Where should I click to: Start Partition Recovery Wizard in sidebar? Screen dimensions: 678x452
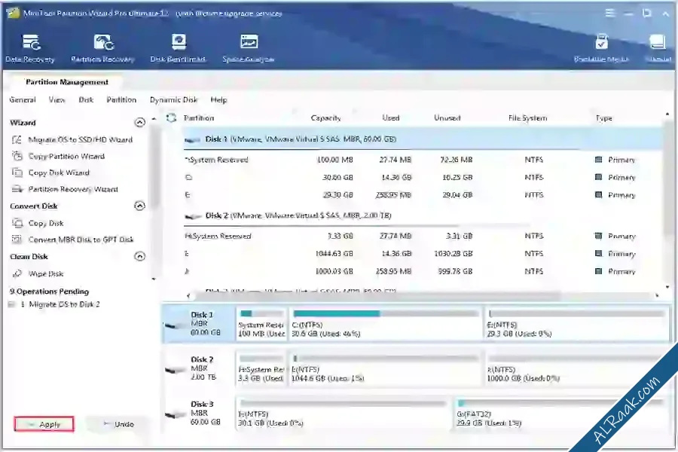point(65,189)
